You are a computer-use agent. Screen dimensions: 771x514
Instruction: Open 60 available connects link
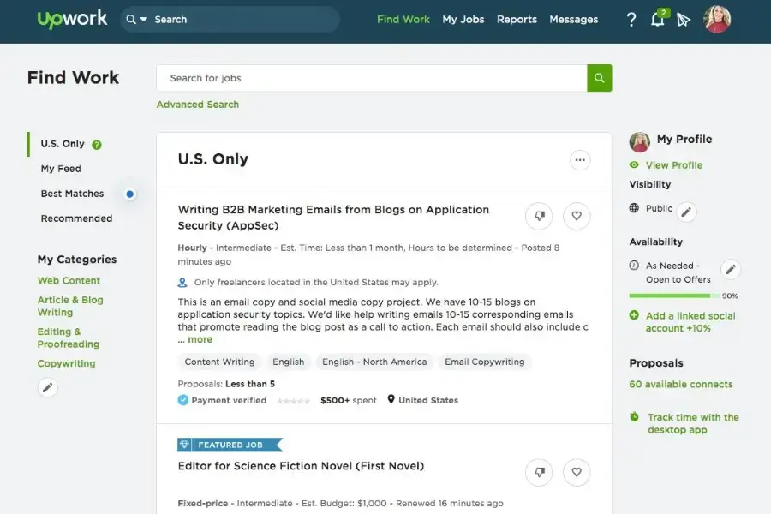681,384
